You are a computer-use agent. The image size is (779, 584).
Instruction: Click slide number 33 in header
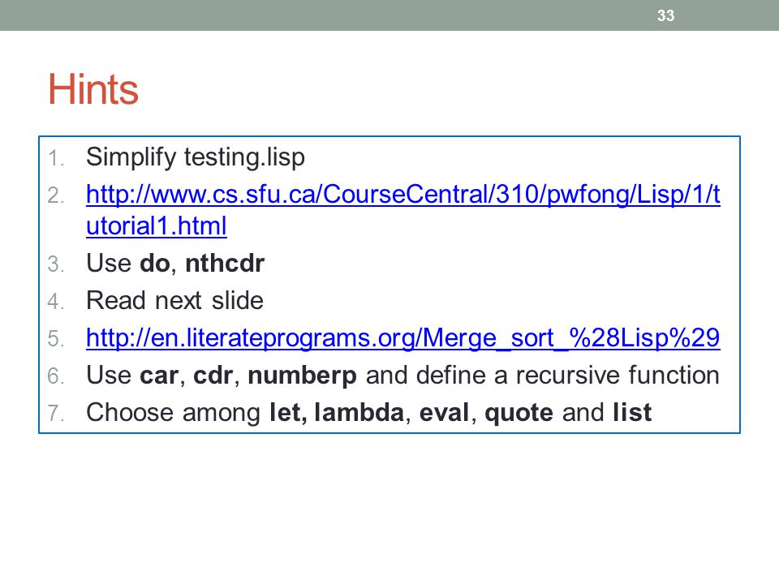(665, 15)
